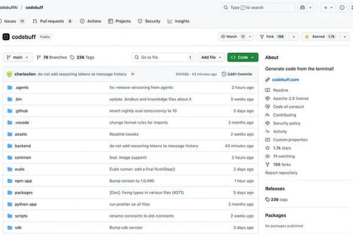Open the .agents folder
Image resolution: width=353 pixels, height=235 pixels.
pos(22,88)
